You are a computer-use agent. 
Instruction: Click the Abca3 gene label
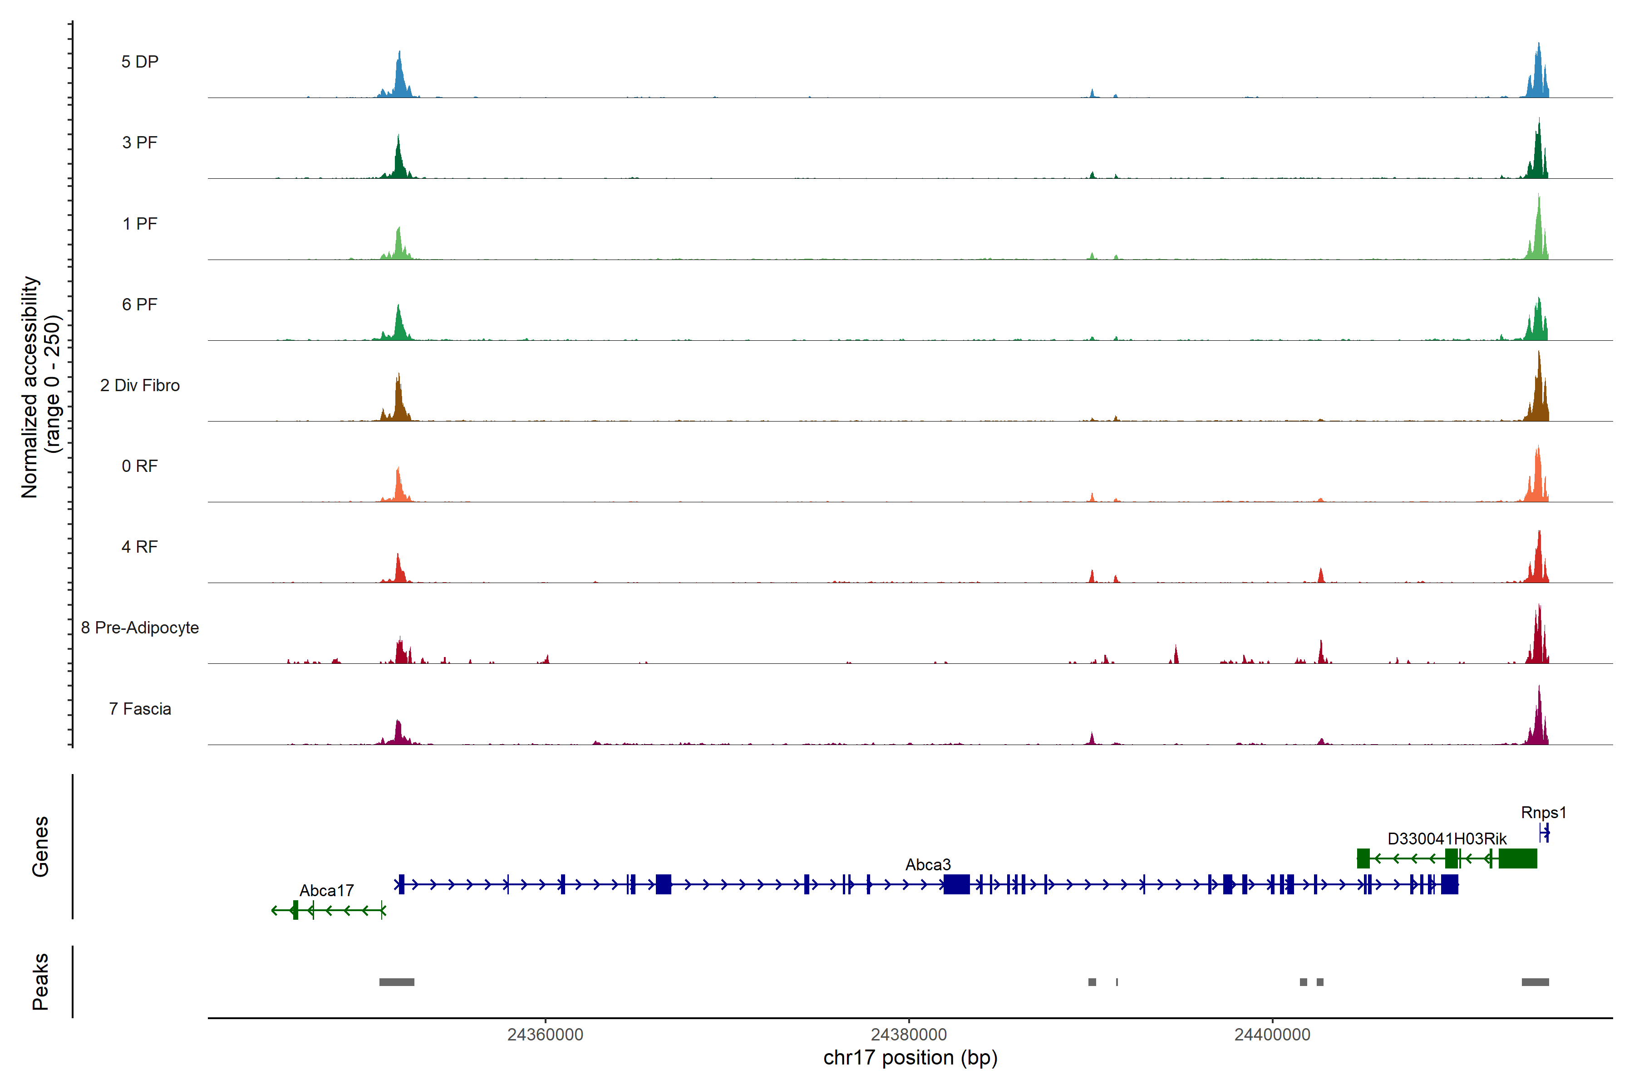(x=927, y=865)
